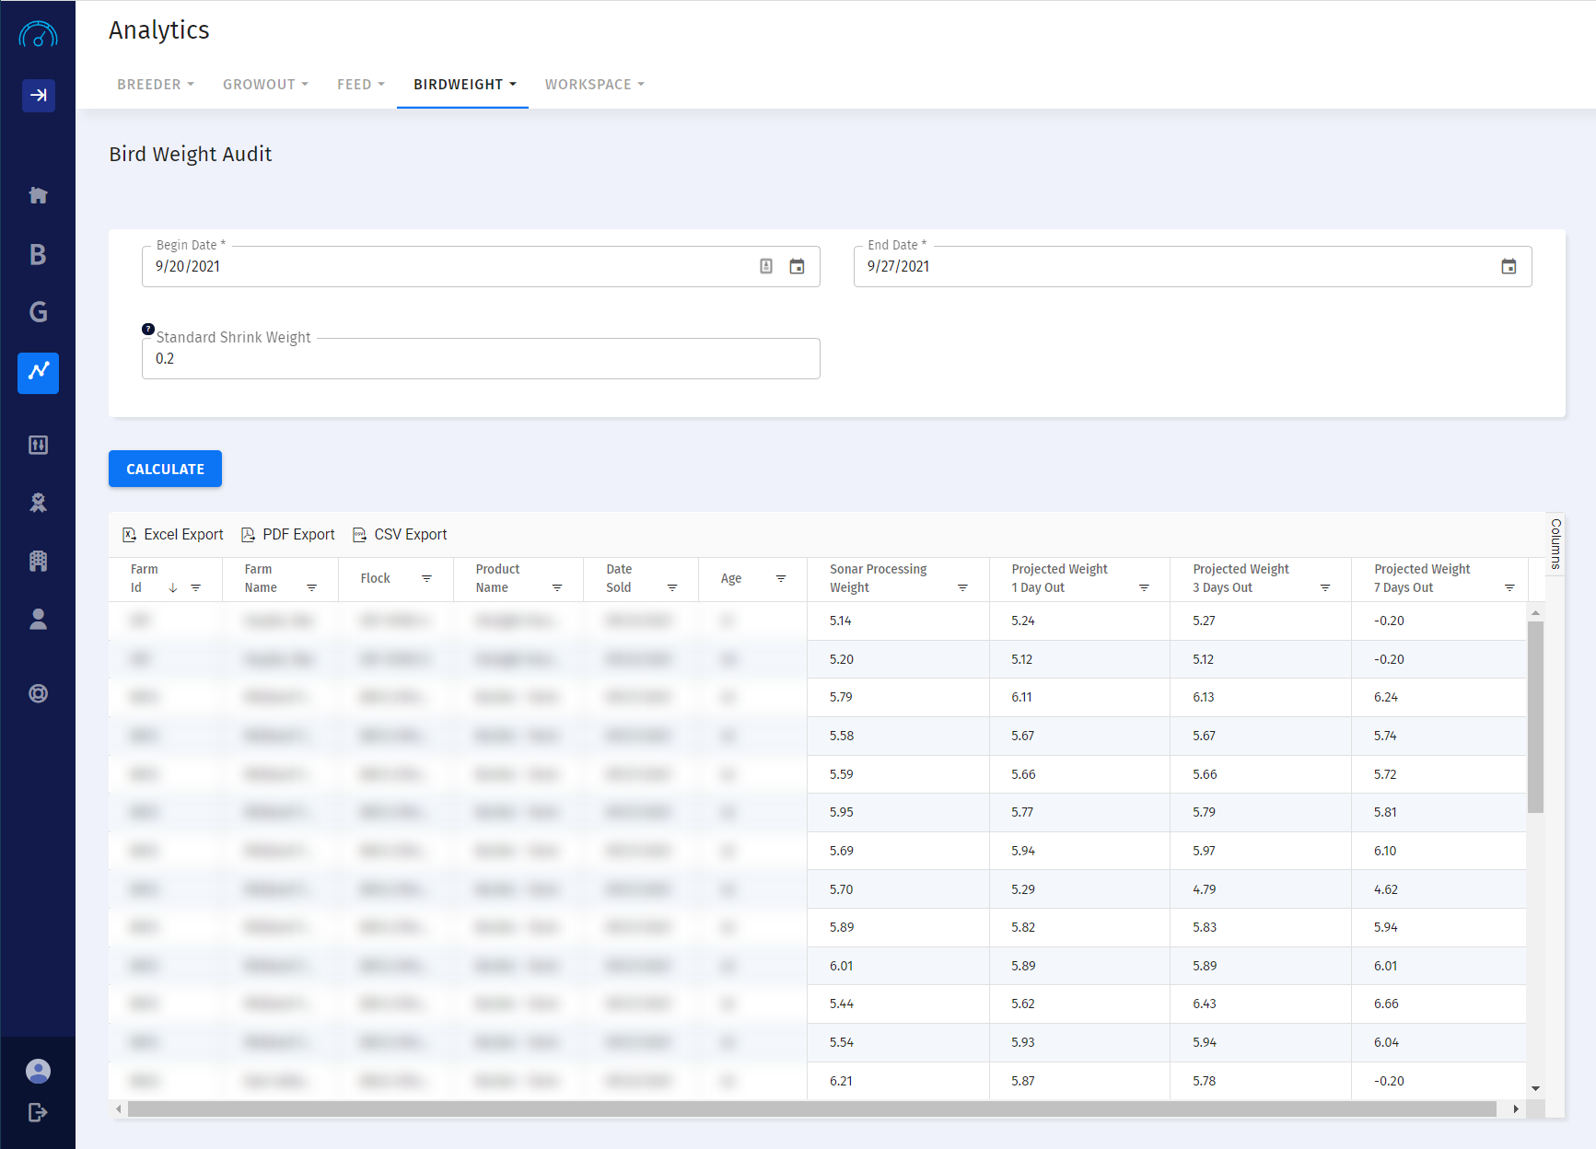Click the horizontal table scrollbar
This screenshot has width=1596, height=1149.
811,1108
